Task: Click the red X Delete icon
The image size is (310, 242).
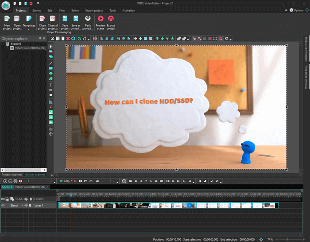Action: click(68, 39)
